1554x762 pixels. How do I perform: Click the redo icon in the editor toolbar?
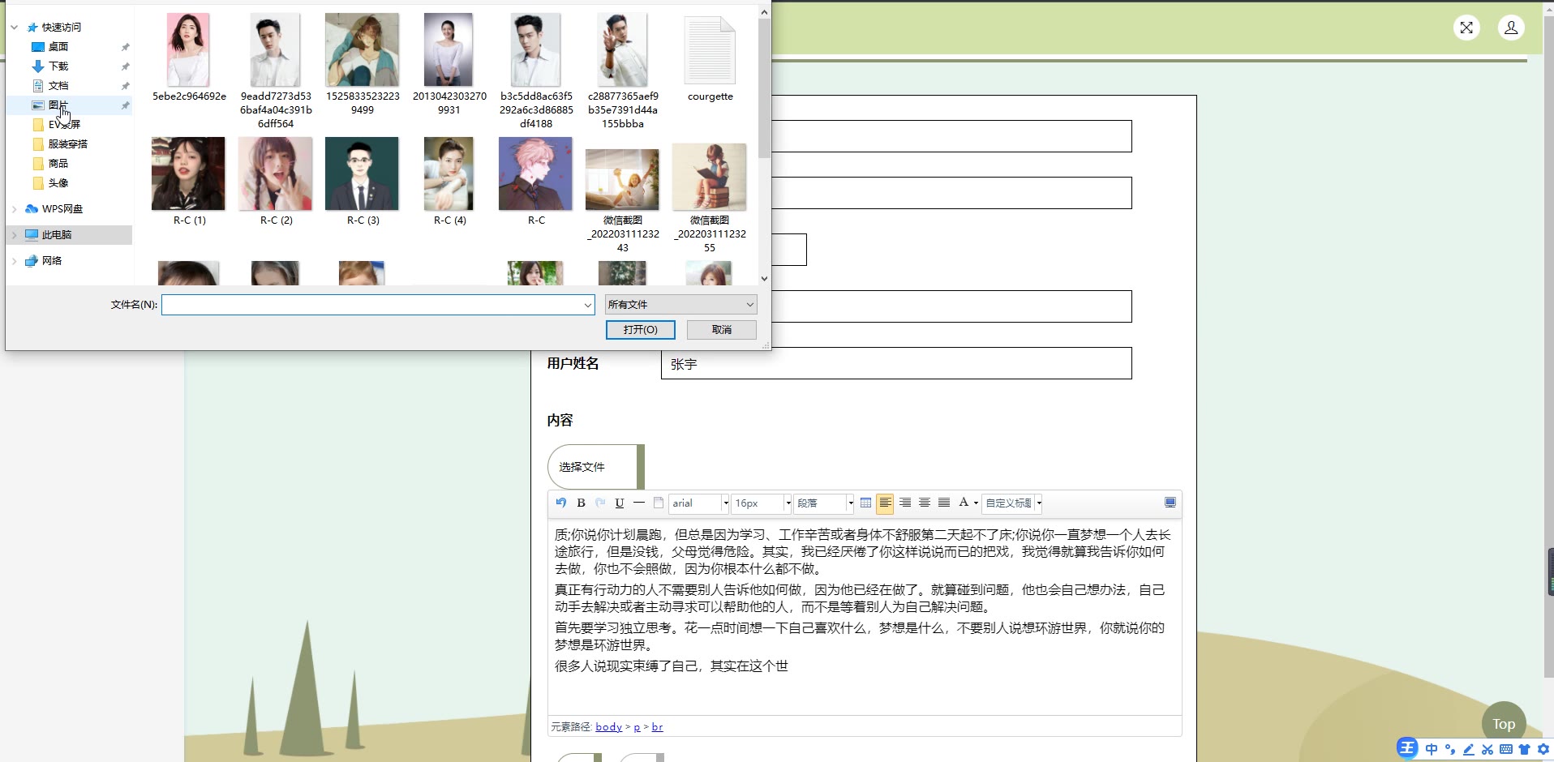pyautogui.click(x=600, y=503)
